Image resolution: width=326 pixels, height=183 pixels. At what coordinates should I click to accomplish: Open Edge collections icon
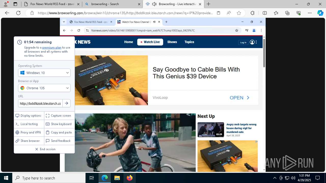287,13
